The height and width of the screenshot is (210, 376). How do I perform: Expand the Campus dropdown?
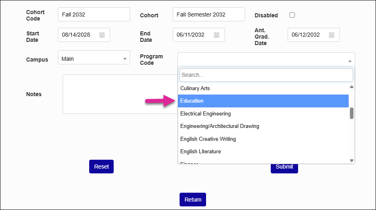tap(94, 58)
